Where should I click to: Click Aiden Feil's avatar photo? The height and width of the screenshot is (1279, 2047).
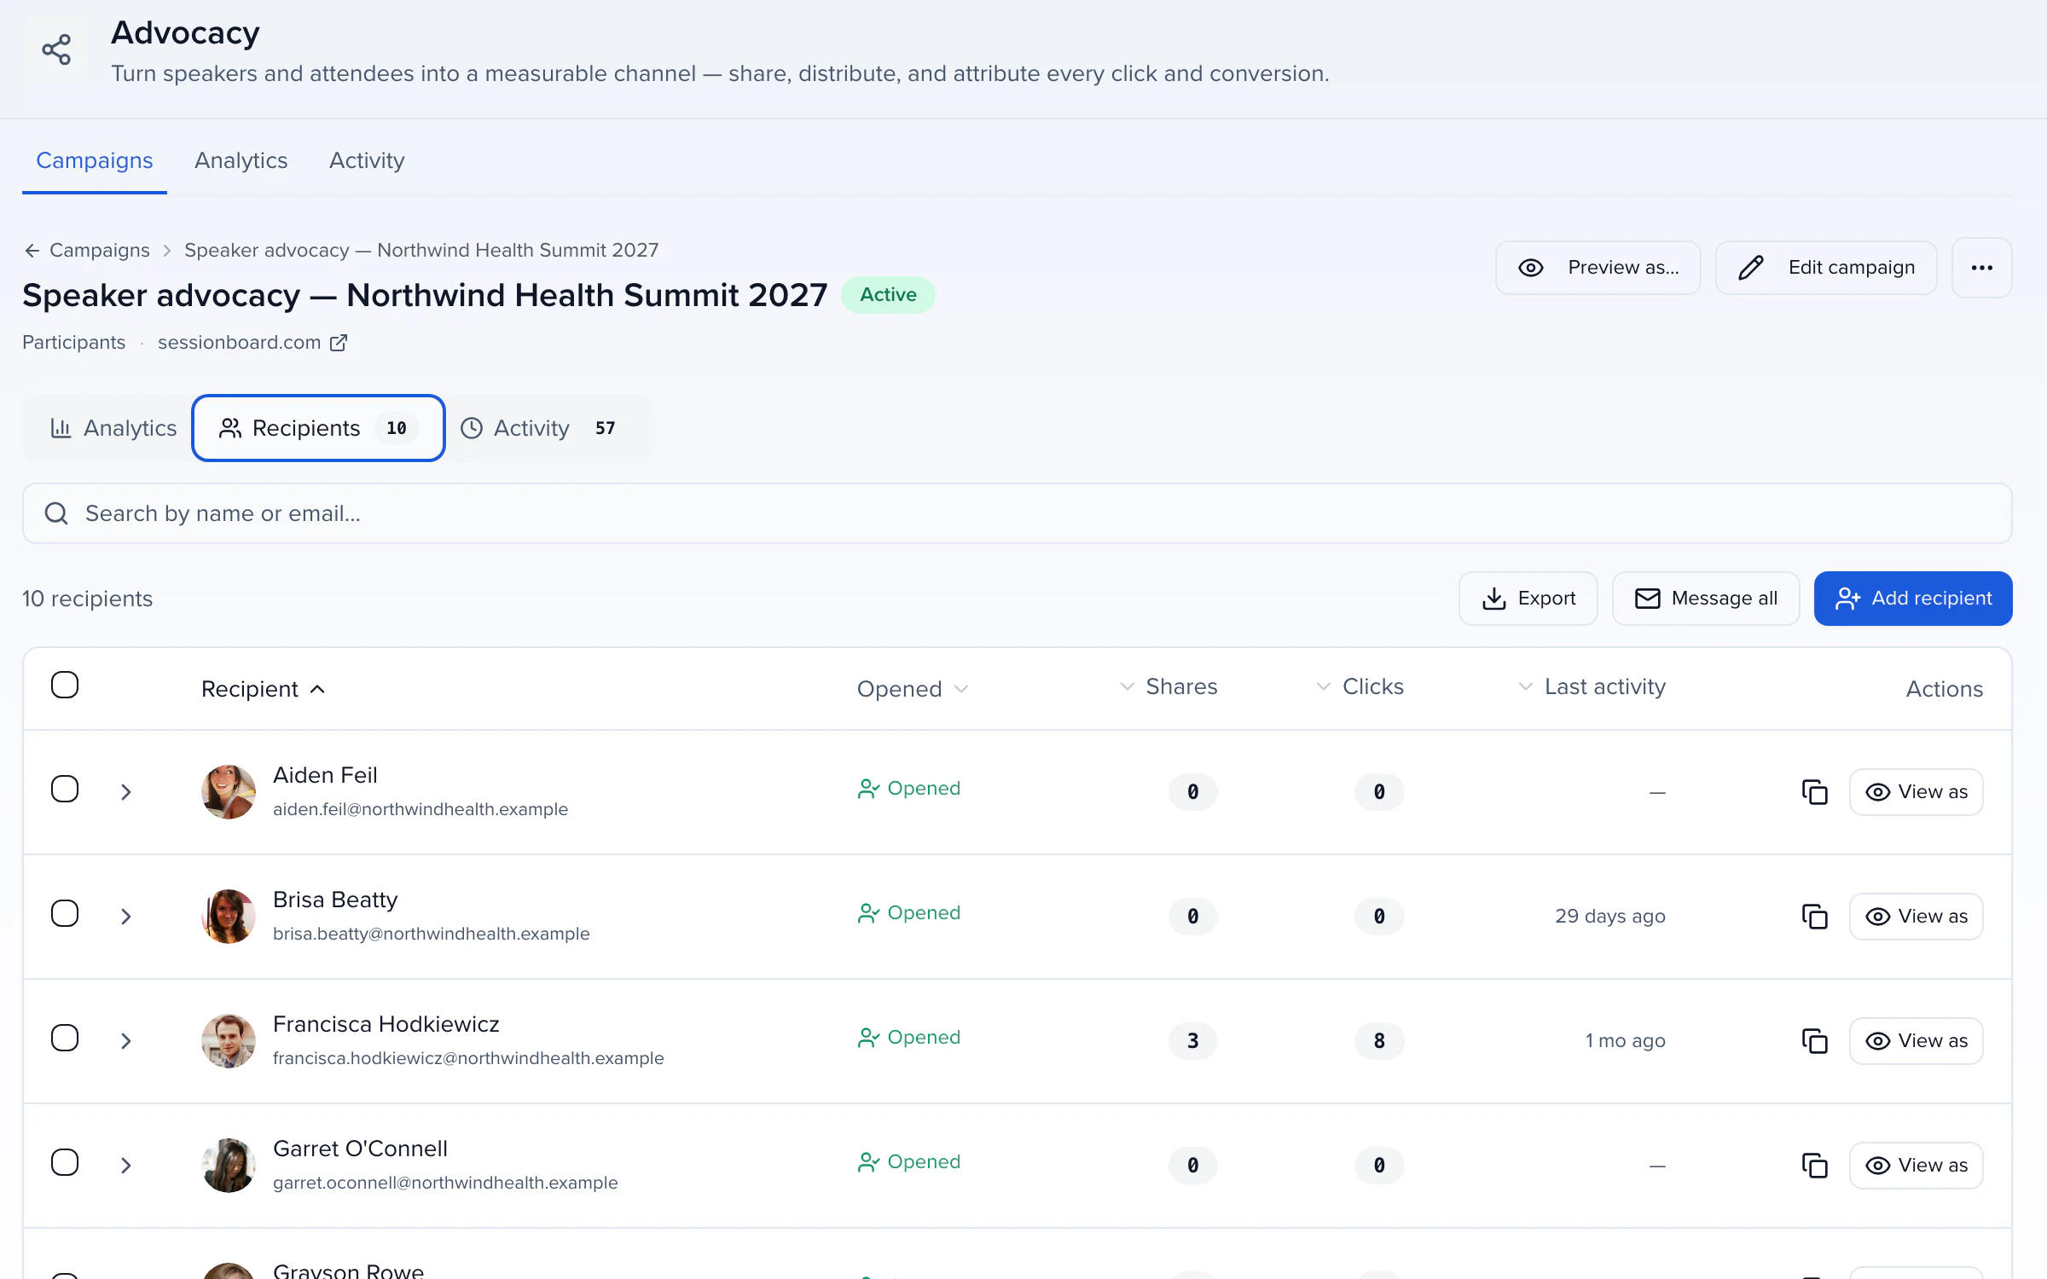click(x=229, y=792)
